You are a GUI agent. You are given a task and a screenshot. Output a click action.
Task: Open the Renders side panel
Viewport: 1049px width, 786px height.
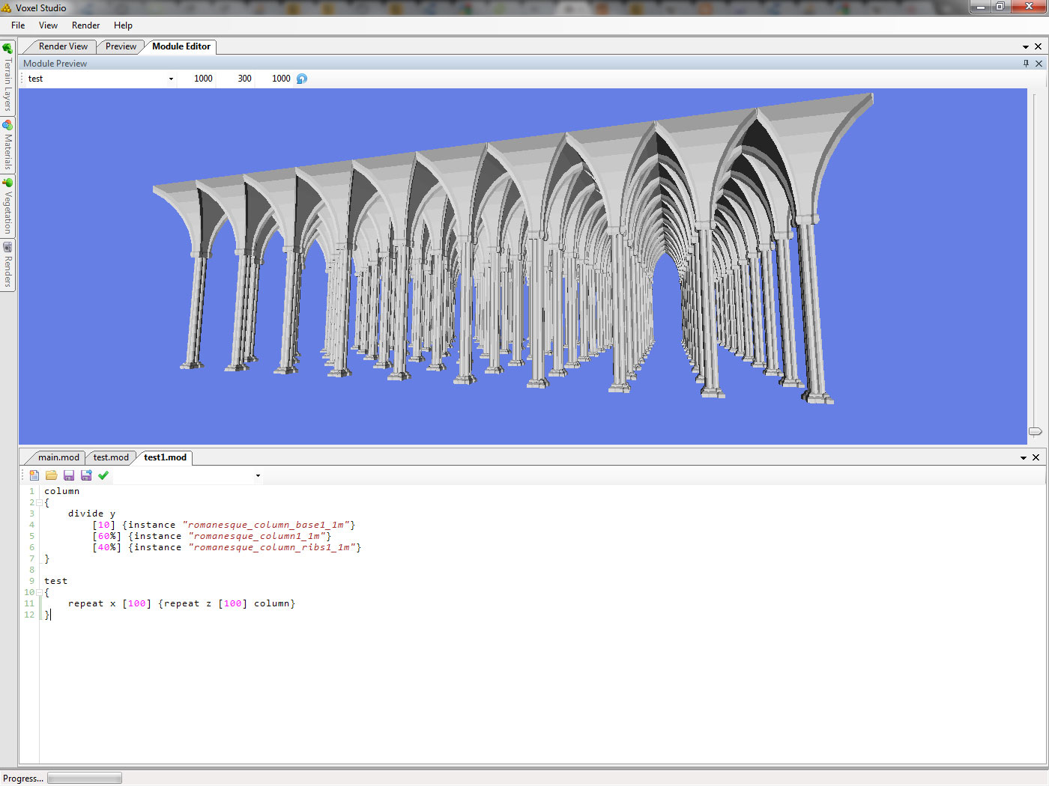7,266
